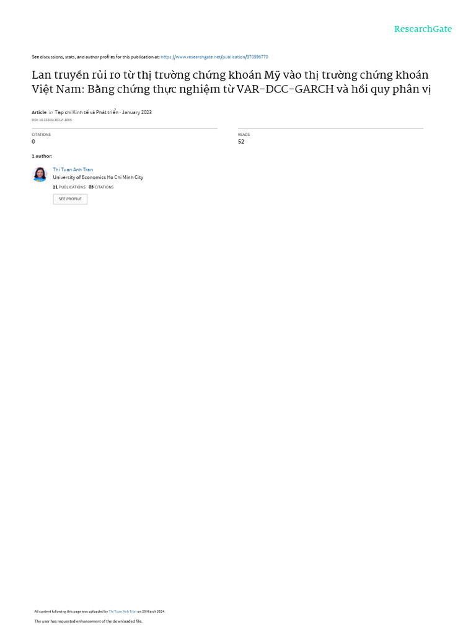Click the 29 March 2024 upload date text

tap(154, 611)
